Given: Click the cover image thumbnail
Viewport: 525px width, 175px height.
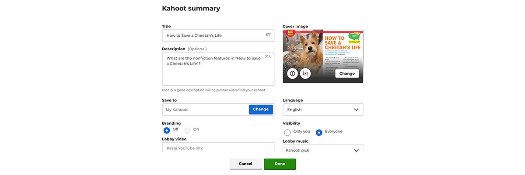Looking at the screenshot, I should tap(323, 56).
